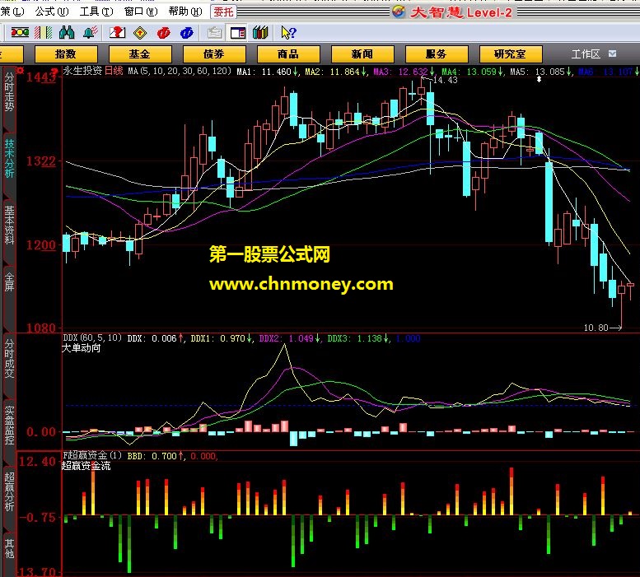
Task: Open the binoculars search tool
Action: [x=67, y=33]
